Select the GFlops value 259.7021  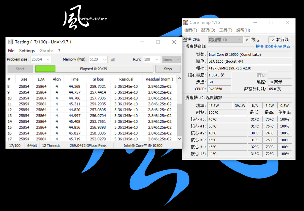[x=98, y=86]
